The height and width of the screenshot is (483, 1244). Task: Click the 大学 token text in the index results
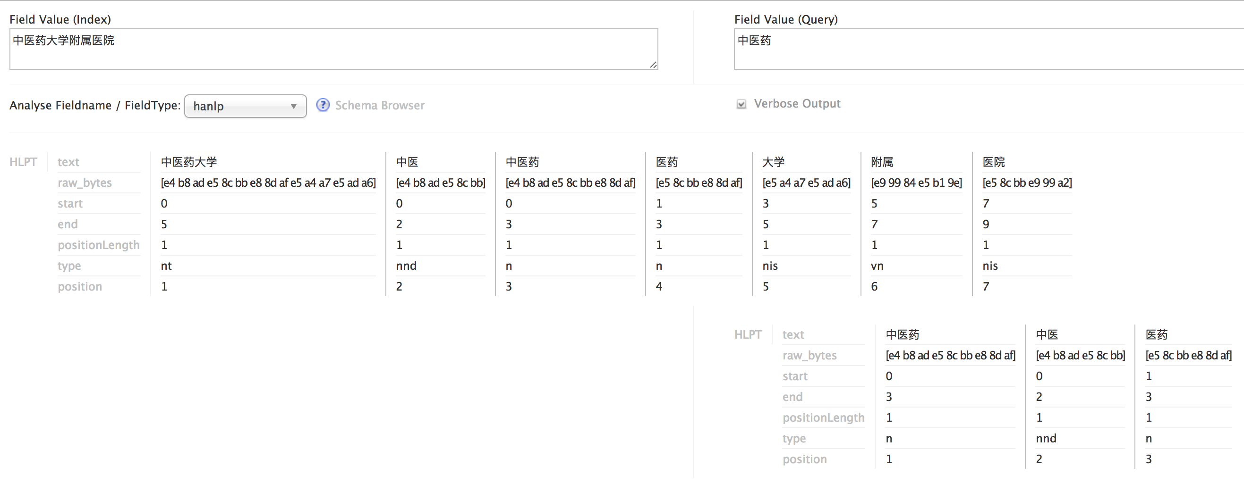(773, 162)
